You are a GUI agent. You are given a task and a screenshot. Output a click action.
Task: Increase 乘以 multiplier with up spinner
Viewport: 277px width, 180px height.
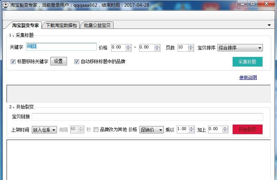192,128
